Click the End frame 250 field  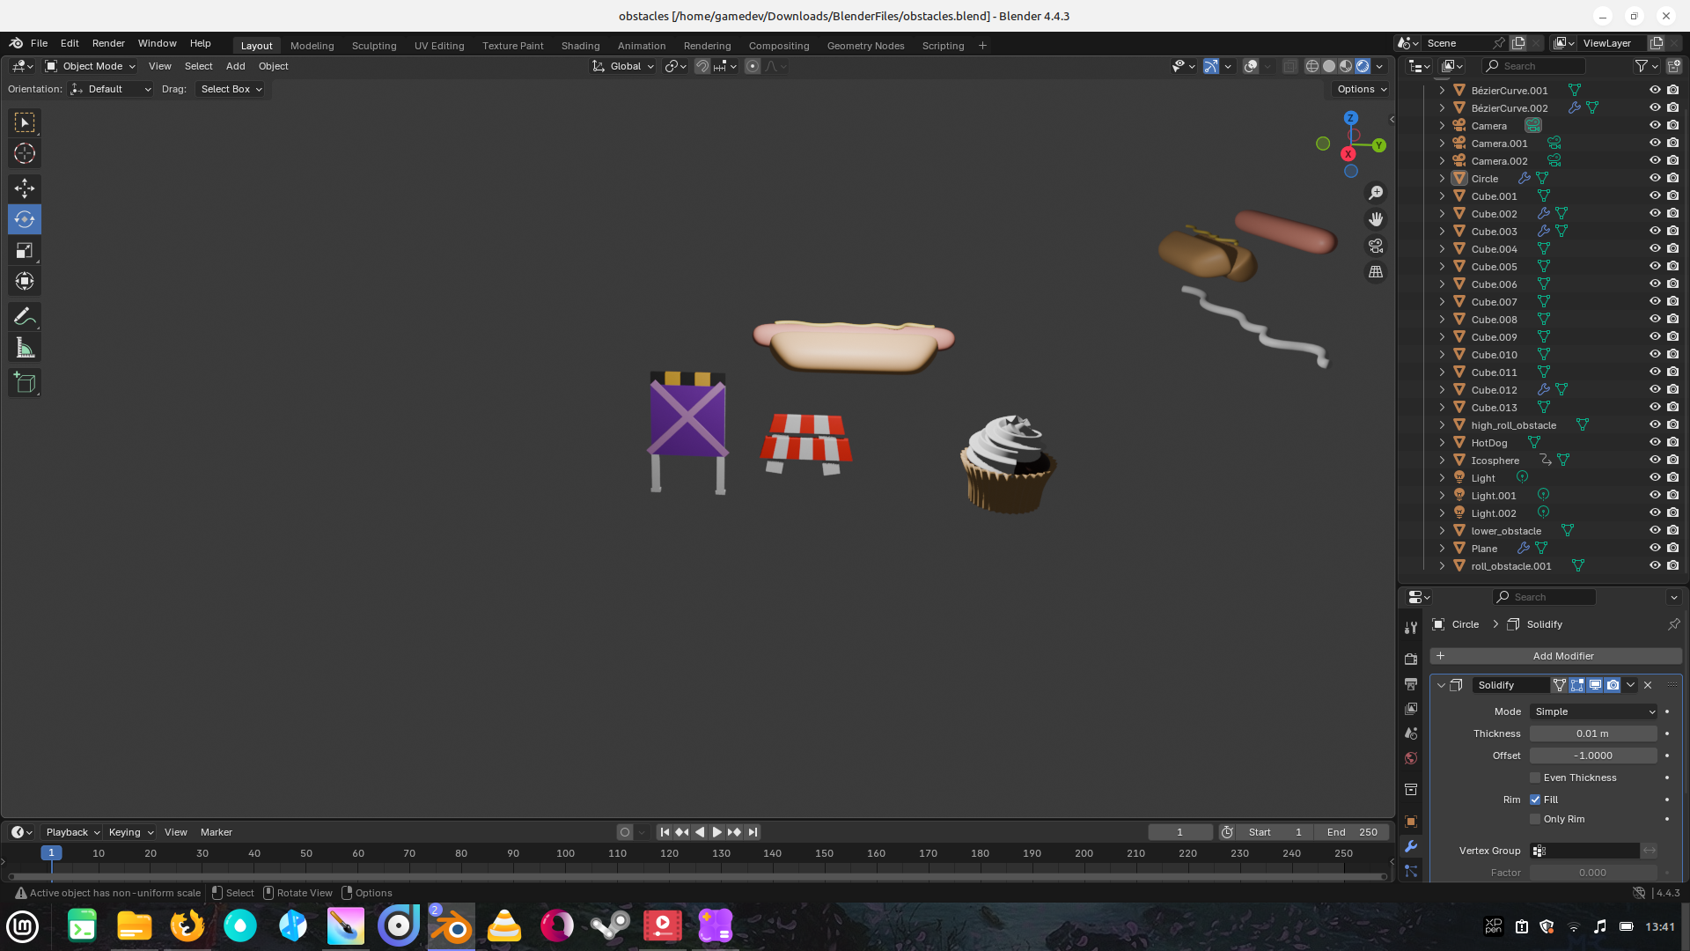point(1352,832)
